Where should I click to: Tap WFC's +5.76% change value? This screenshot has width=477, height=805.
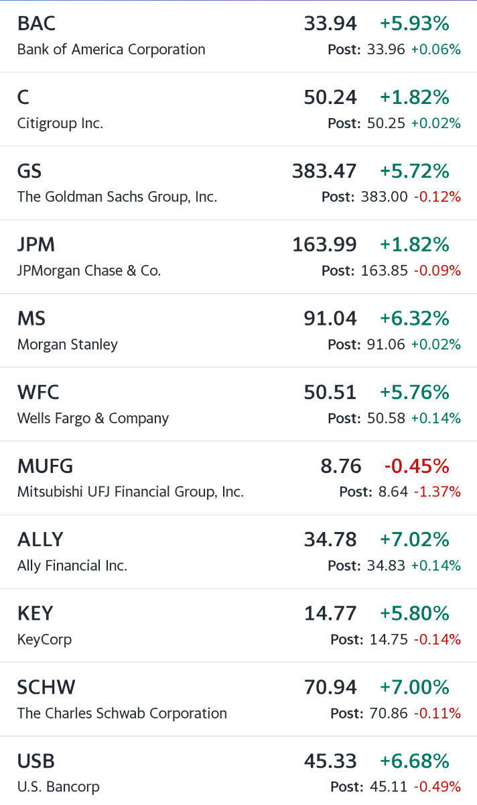[x=414, y=392]
